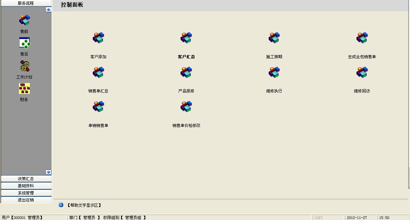Click the 单销销售单 text label
This screenshot has height=220, width=410.
(x=98, y=126)
